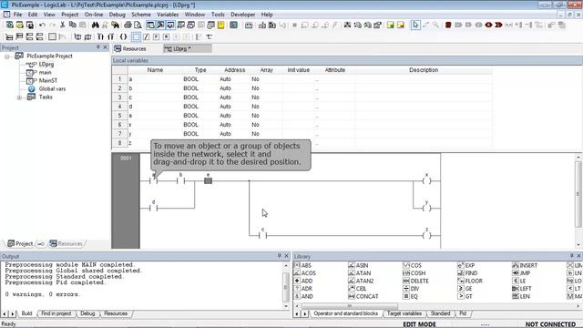Open the Developer menu
The width and height of the screenshot is (583, 328).
(243, 15)
